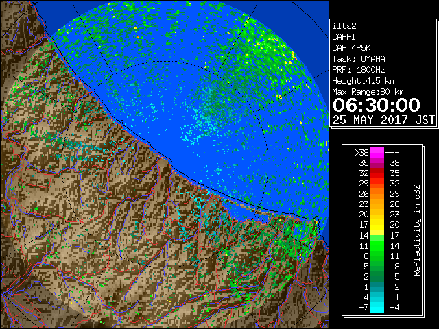The image size is (439, 329).
Task: Select the bright green 11 dBZ legend swatch
Action: tap(377, 245)
